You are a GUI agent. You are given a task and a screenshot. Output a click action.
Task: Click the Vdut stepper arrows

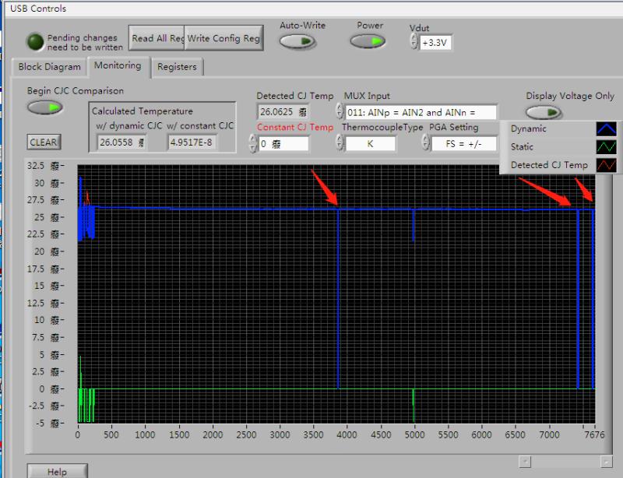[x=414, y=41]
